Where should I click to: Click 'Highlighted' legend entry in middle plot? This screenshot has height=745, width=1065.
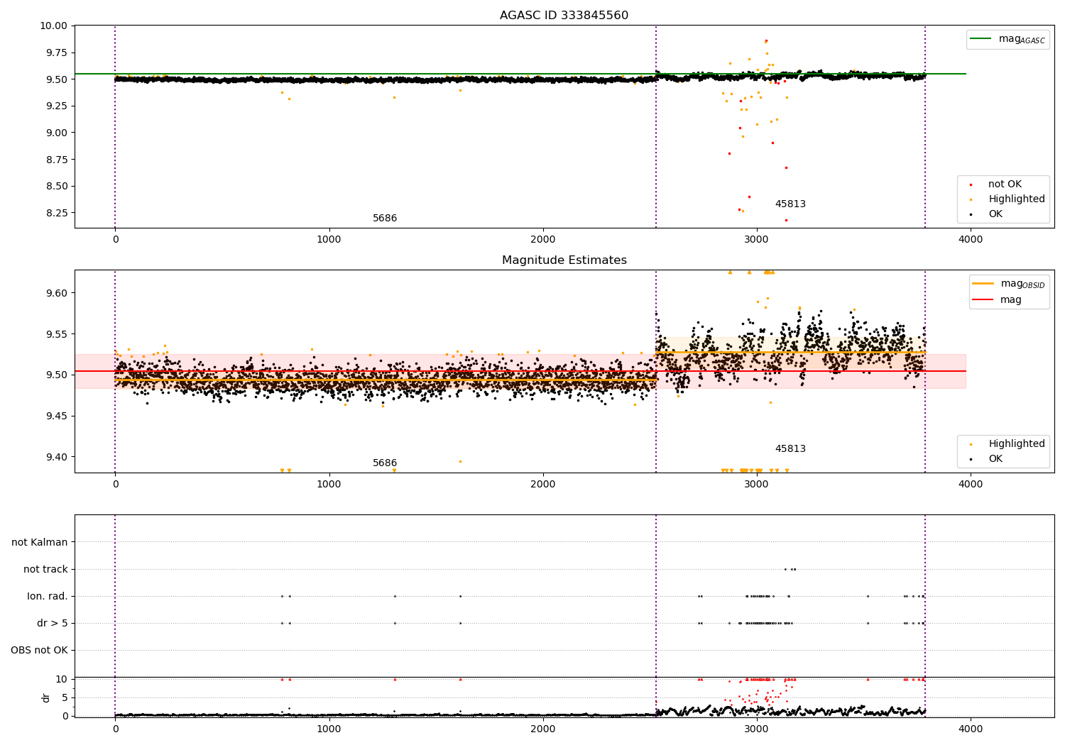(1017, 444)
